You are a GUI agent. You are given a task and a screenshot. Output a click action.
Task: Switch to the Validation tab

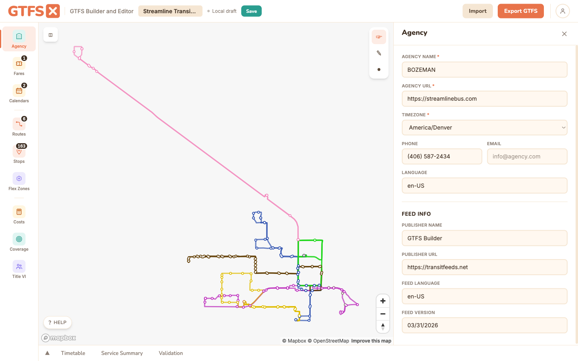[171, 353]
